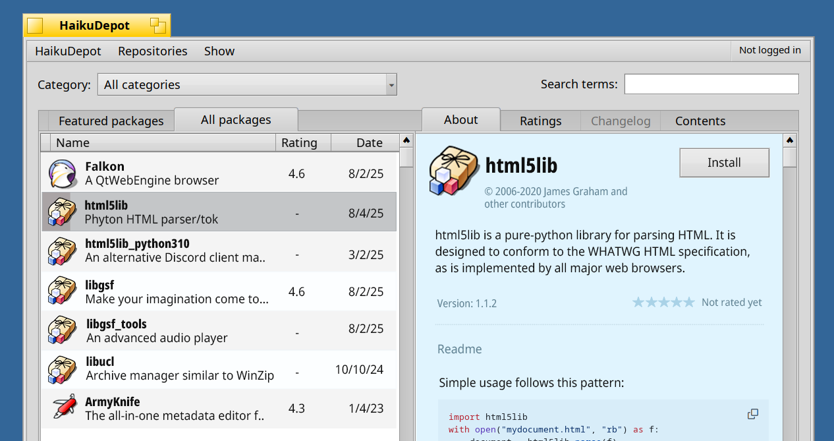Install the html5lib package

[x=725, y=163]
